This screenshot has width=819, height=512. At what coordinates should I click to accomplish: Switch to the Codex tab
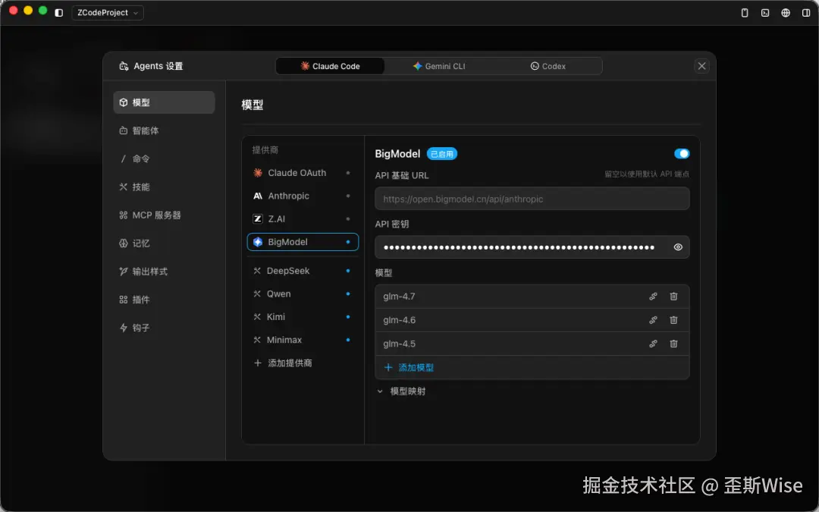point(548,66)
